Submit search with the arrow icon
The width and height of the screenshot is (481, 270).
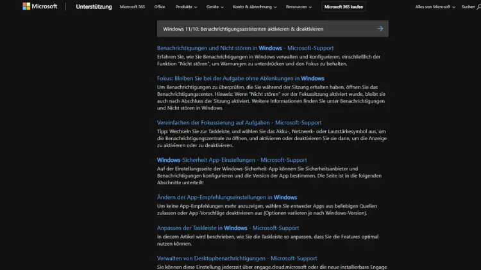380,29
